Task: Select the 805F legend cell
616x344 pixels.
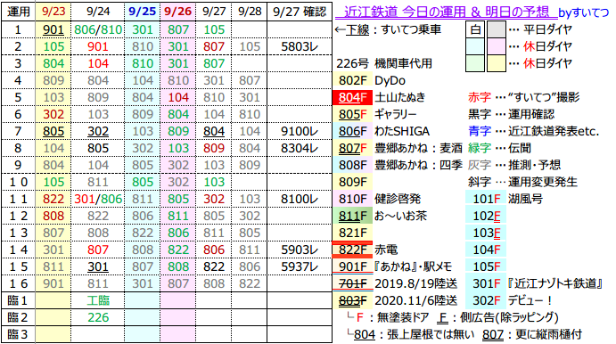Action: [352, 114]
